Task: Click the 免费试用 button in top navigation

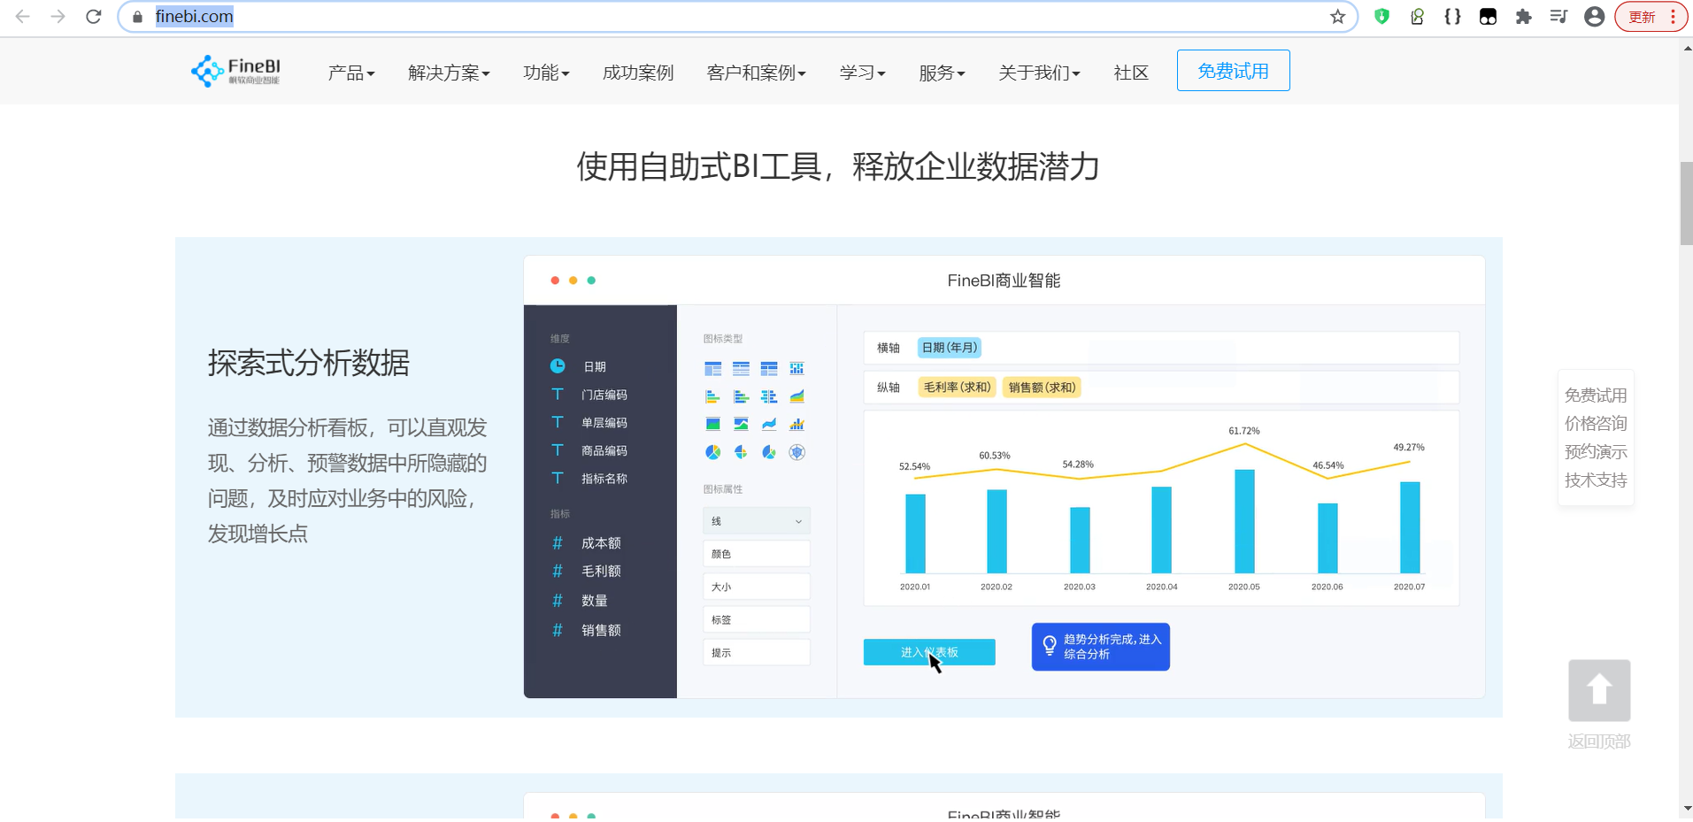Action: (1233, 71)
